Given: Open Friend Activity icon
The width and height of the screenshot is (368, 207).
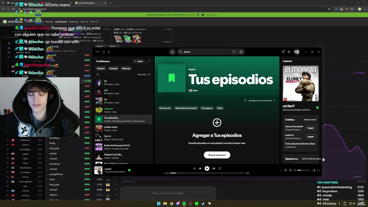Looking at the screenshot, I should coord(289,52).
